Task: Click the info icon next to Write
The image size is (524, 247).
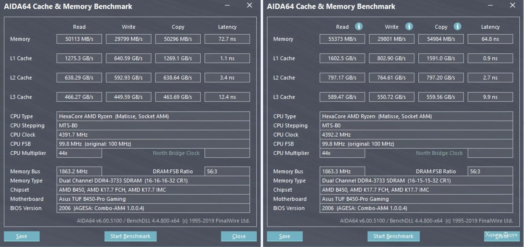Action: [409, 26]
